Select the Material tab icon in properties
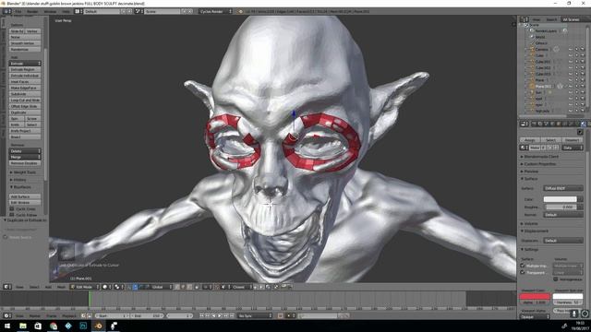 click(x=584, y=124)
